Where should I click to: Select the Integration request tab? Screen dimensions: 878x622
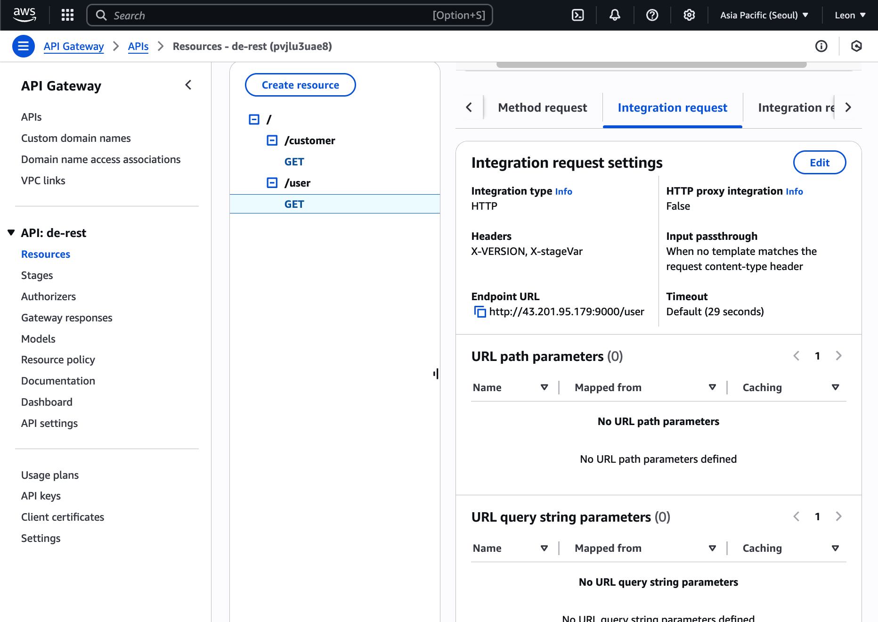click(673, 107)
